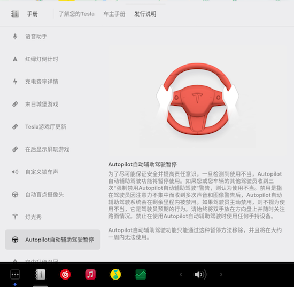This screenshot has width=294, height=287.
Task: Click the microphone icon beside 语音助手
Action: (x=15, y=36)
